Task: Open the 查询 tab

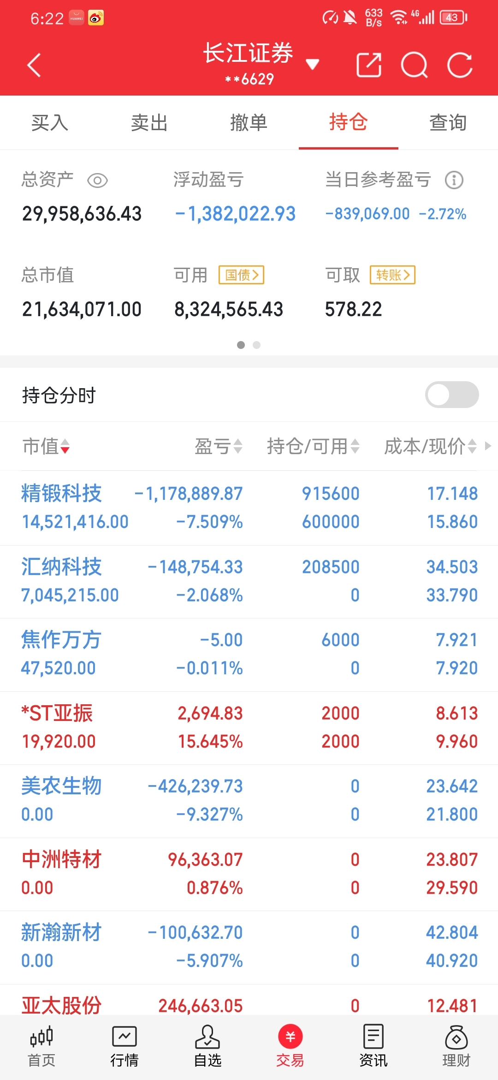Action: pos(448,123)
